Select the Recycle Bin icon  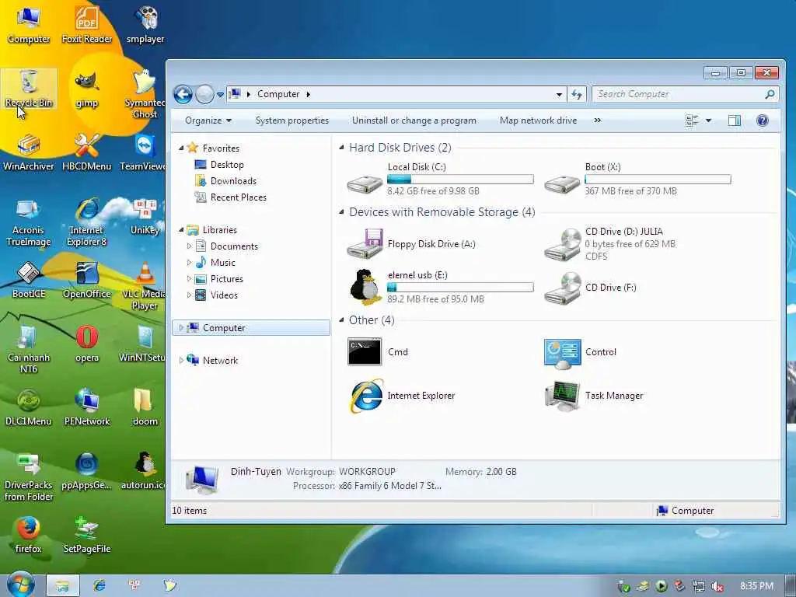(x=29, y=89)
